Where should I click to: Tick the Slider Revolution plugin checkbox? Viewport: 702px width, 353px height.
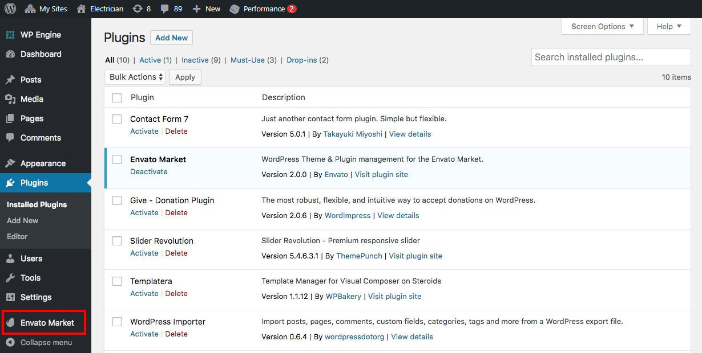tap(117, 241)
